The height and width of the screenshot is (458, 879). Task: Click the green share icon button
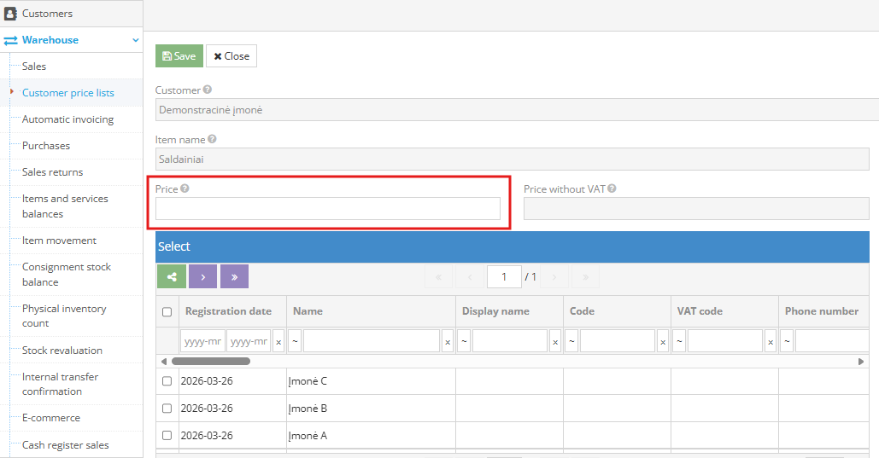pyautogui.click(x=172, y=276)
